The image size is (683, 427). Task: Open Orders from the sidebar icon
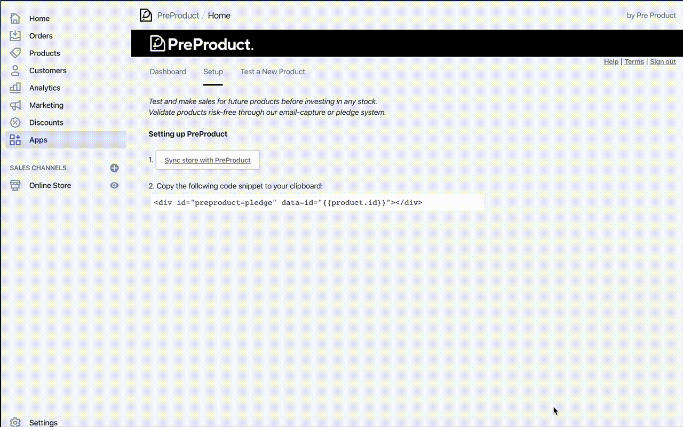[15, 35]
